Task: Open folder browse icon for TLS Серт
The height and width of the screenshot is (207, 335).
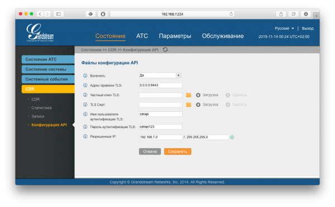Action: click(189, 105)
